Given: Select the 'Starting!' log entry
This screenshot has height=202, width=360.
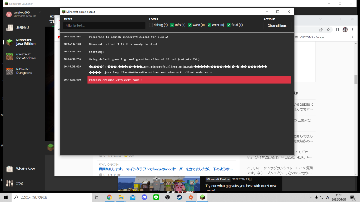Looking at the screenshot, I should [97, 52].
